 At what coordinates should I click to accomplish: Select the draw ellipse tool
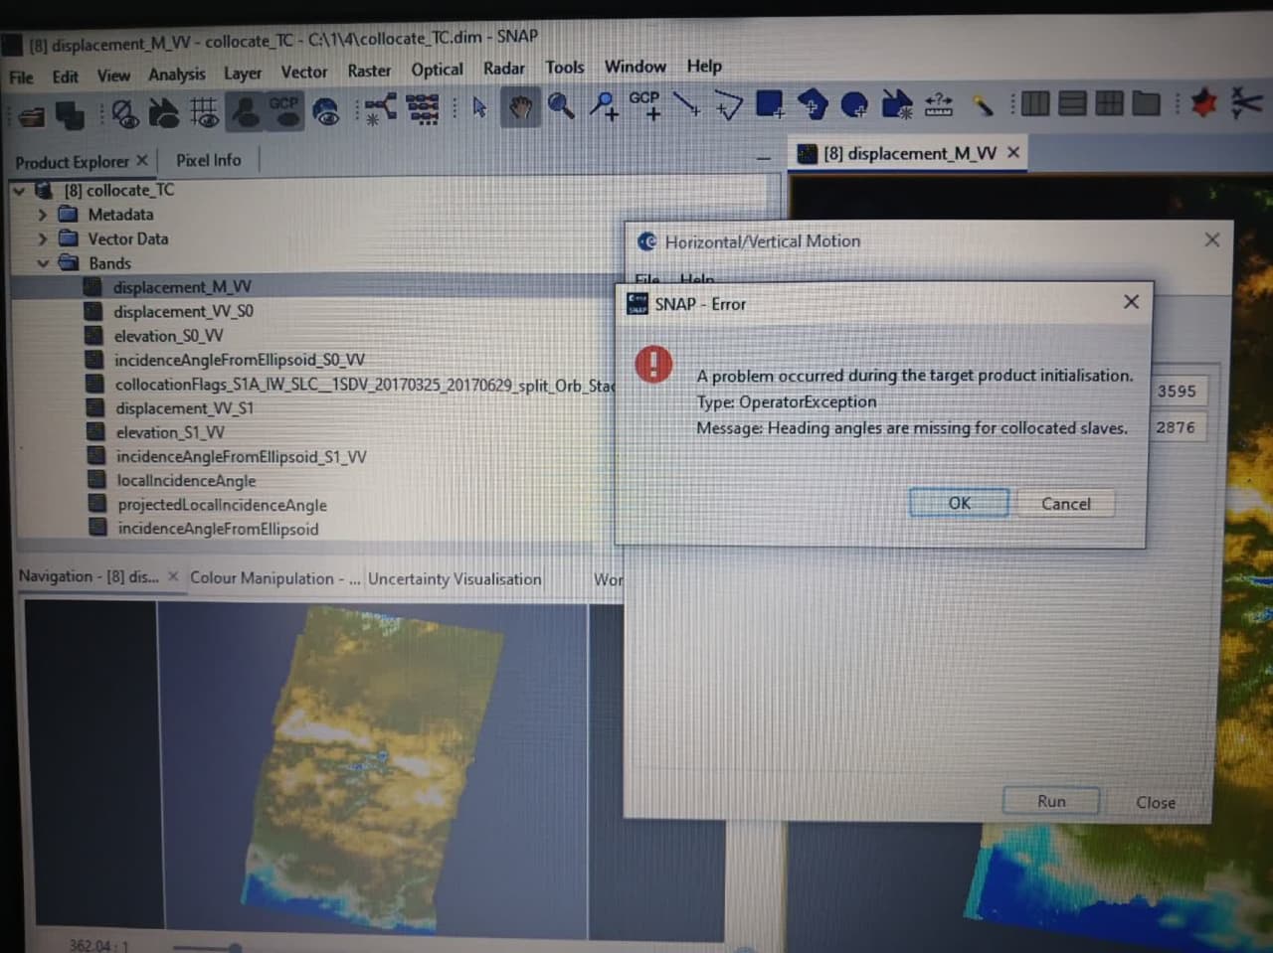click(854, 103)
